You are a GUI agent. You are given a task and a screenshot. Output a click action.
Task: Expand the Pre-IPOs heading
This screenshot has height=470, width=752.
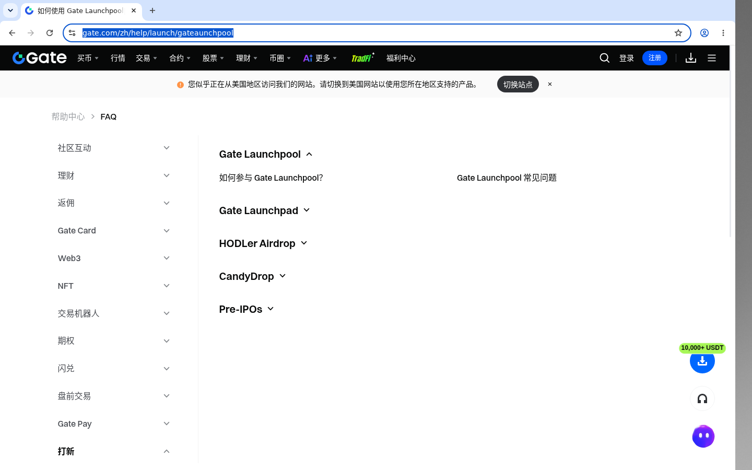coord(246,309)
